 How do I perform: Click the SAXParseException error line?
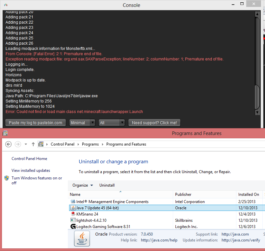115,59
